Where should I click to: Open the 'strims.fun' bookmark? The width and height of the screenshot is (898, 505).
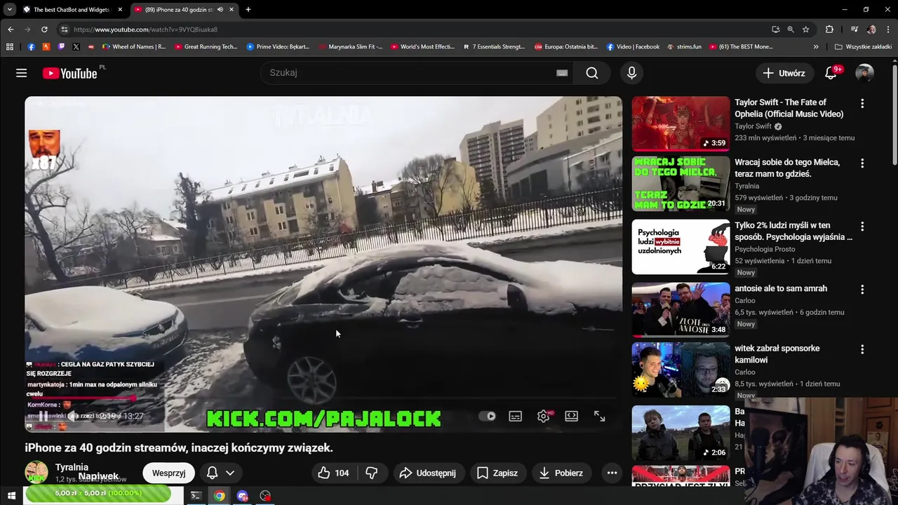(x=684, y=47)
